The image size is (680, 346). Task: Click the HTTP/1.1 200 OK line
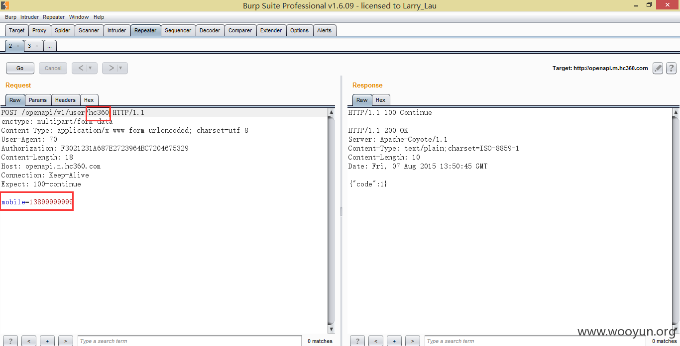(x=378, y=130)
